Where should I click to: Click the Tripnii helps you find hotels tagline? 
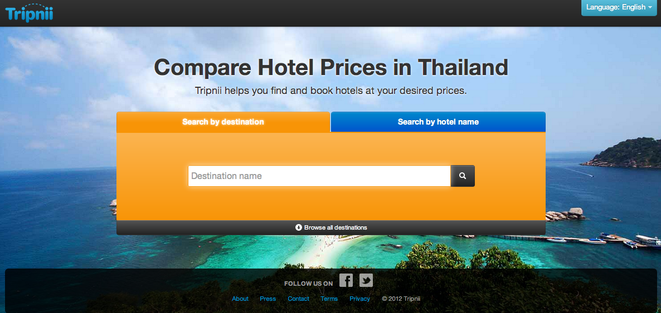coord(331,91)
